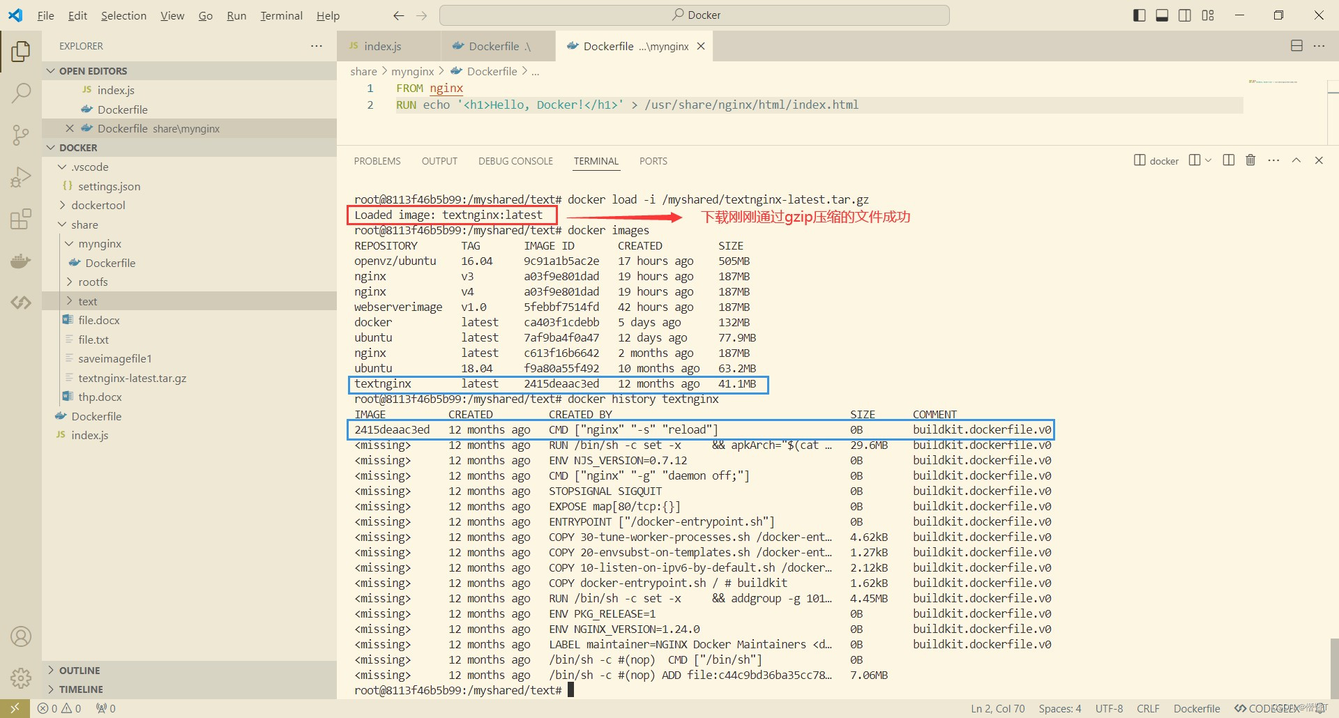Close the mynginx Dockerfile tab
The image size is (1339, 718).
coord(701,46)
